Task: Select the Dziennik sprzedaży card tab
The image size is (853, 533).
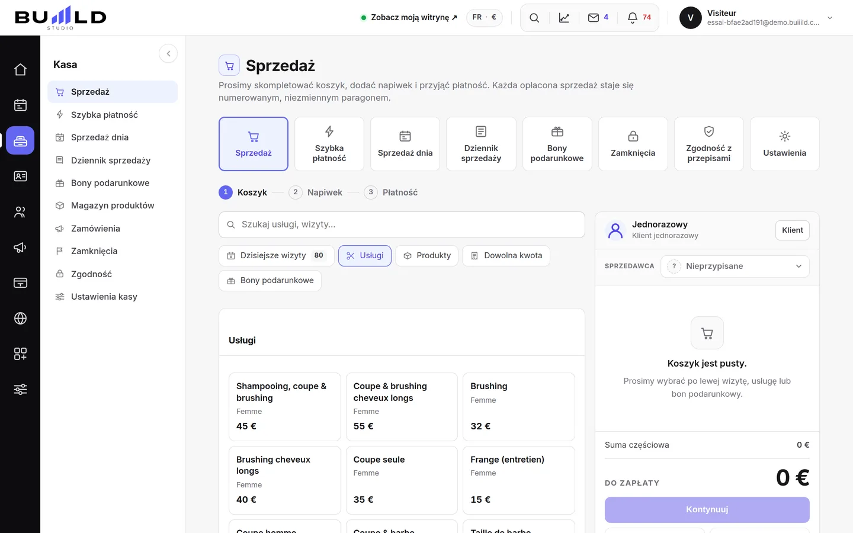Action: click(x=481, y=144)
